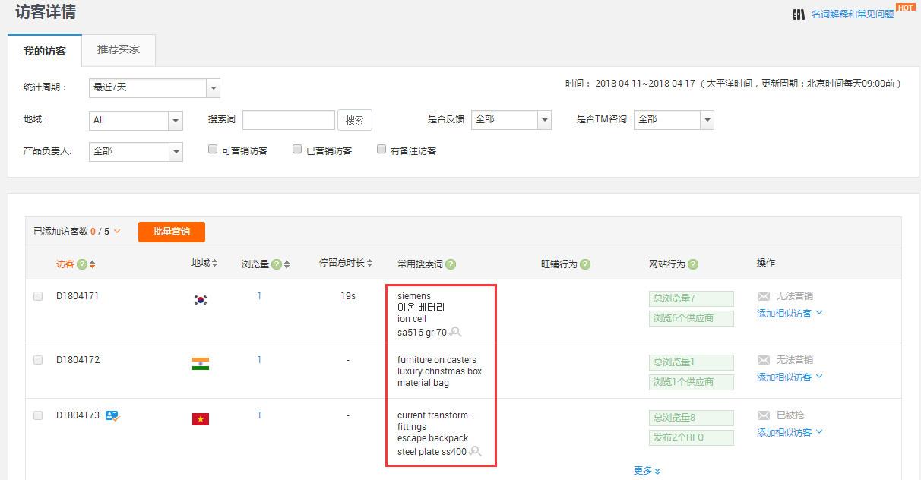Viewport: 921px width, 480px height.
Task: Check the 有备注访客 filter option
Action: [381, 148]
